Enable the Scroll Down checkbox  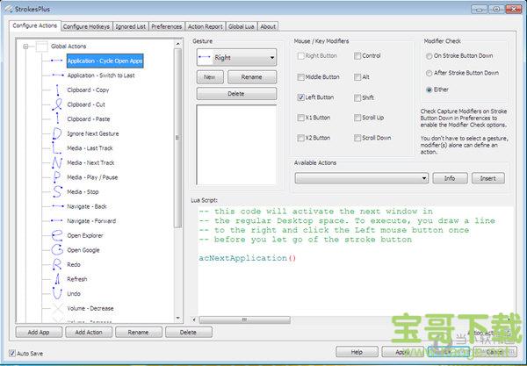click(357, 138)
